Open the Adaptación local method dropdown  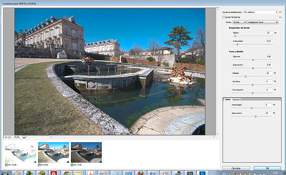(263, 22)
